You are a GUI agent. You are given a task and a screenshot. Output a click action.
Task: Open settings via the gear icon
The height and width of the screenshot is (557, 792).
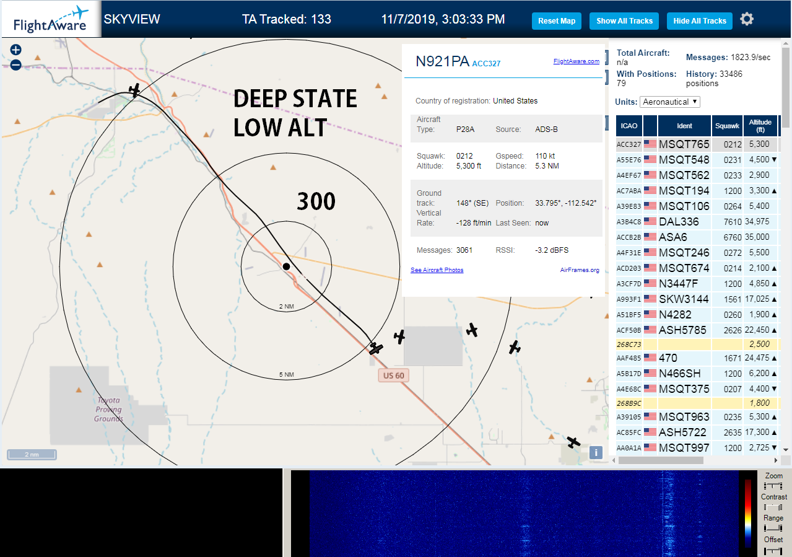(x=747, y=19)
